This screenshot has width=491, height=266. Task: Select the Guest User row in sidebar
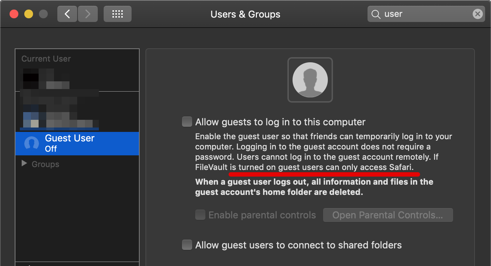(77, 143)
